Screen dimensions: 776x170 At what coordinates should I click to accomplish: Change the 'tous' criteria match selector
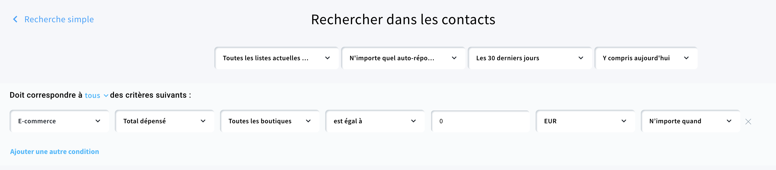coord(92,95)
